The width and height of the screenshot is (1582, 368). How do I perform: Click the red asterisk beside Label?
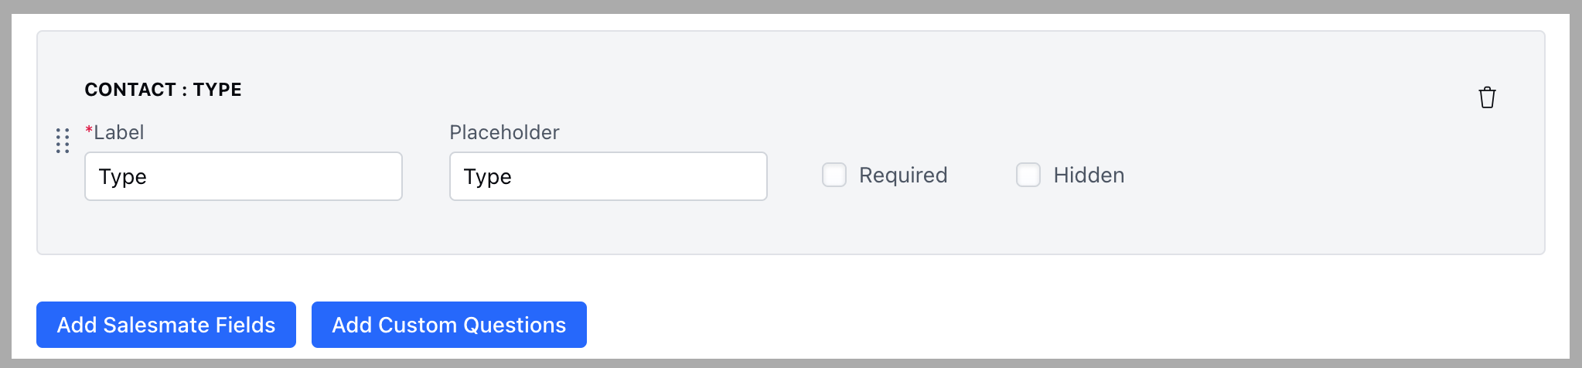(x=89, y=130)
